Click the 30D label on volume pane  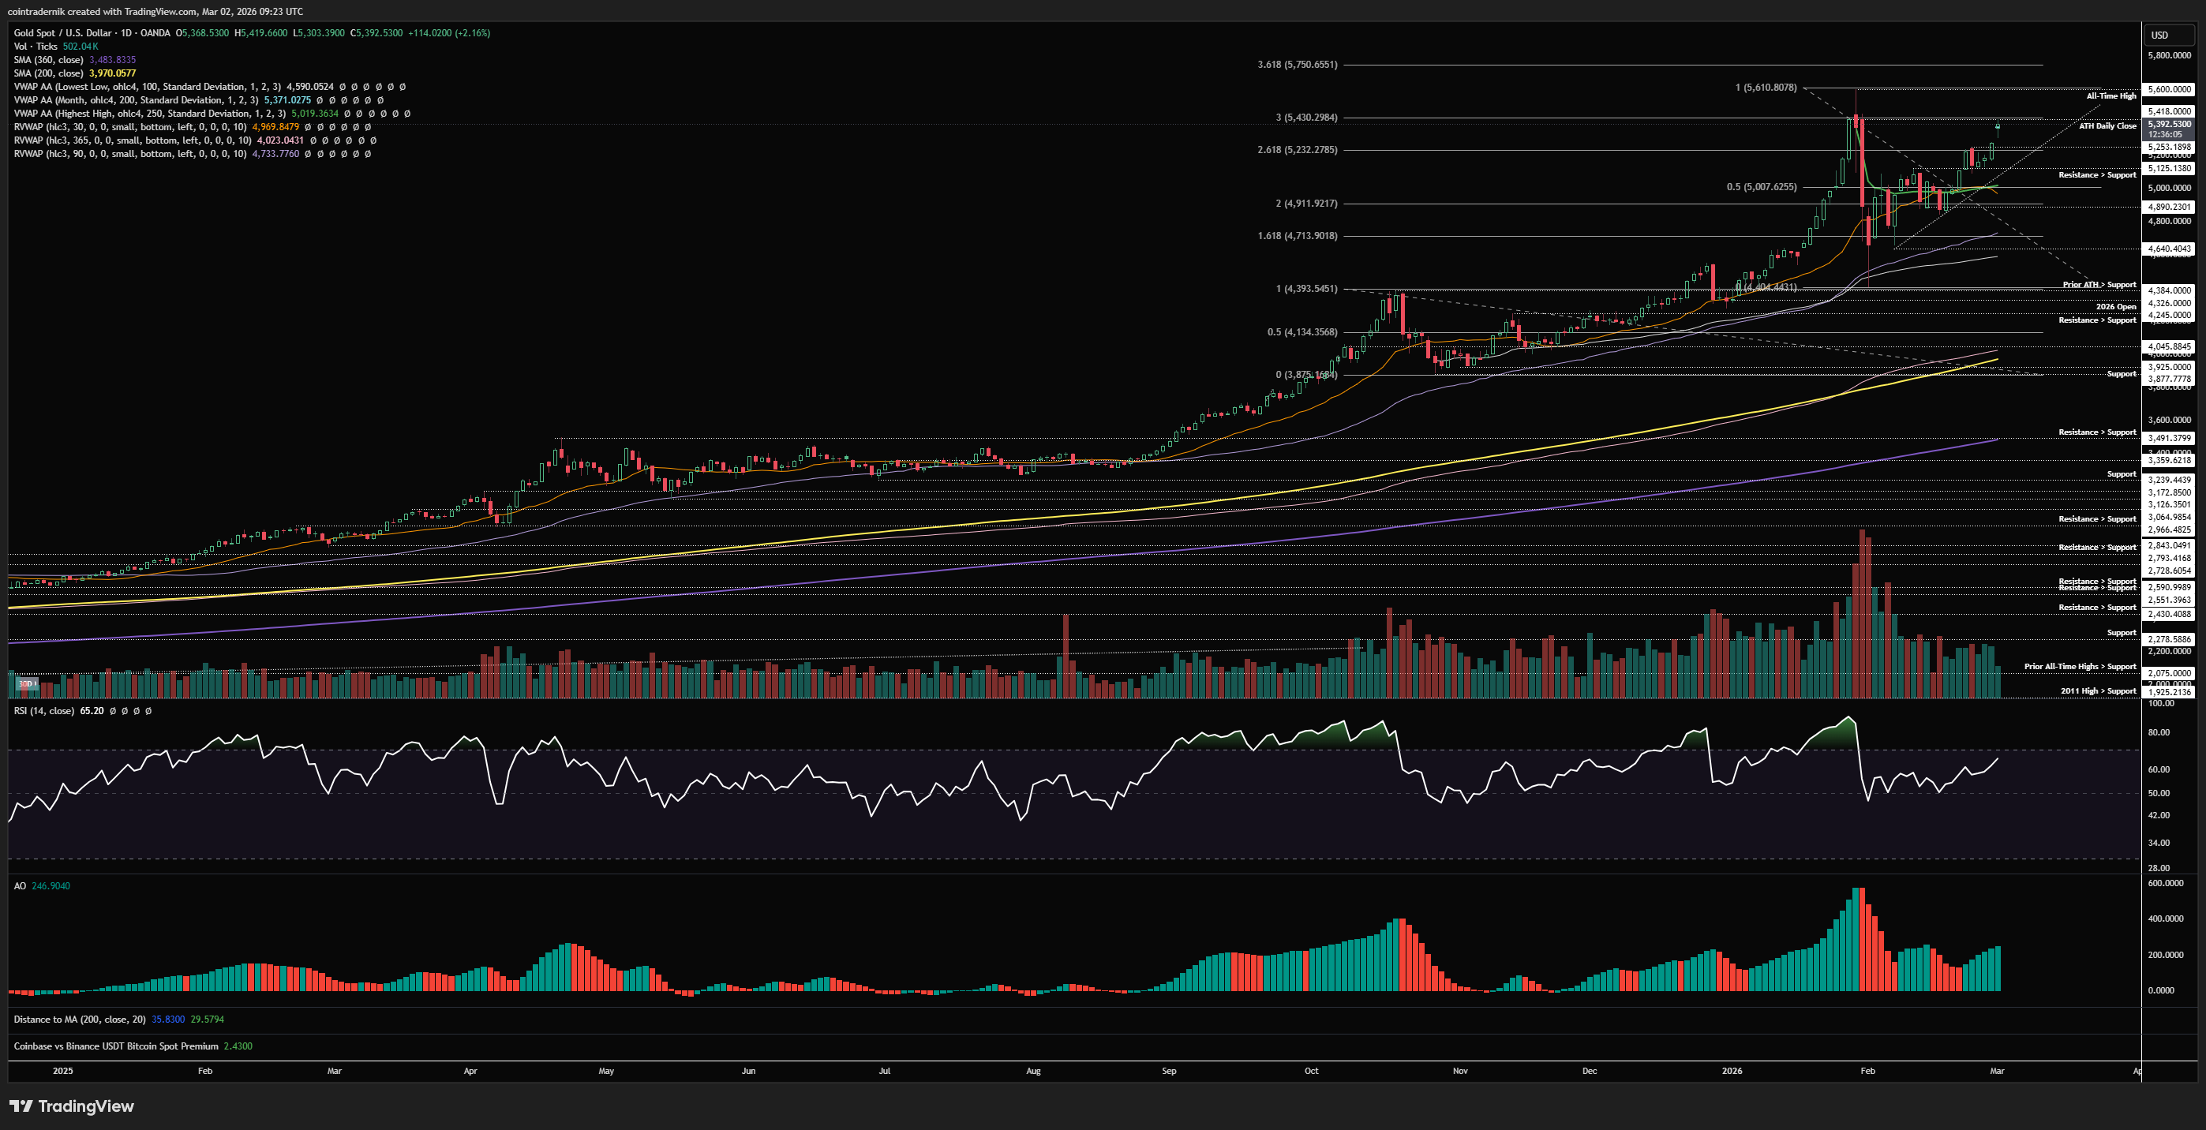click(x=27, y=683)
